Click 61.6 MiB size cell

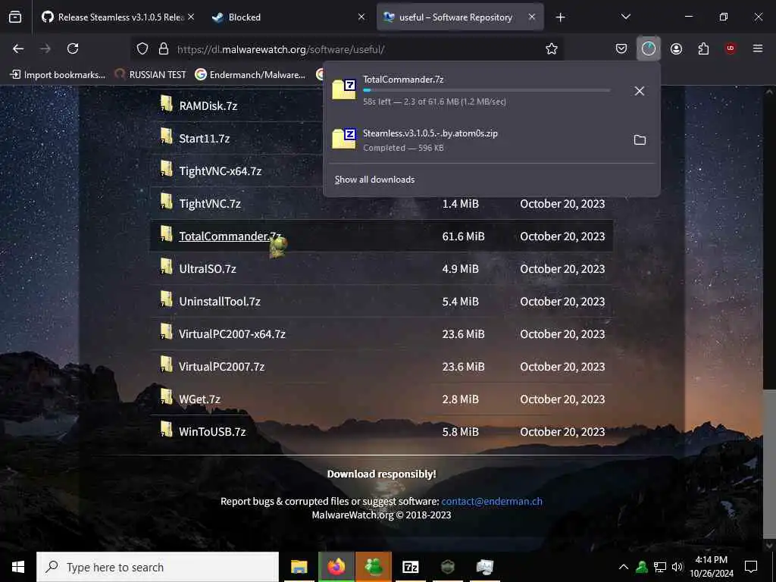point(463,236)
